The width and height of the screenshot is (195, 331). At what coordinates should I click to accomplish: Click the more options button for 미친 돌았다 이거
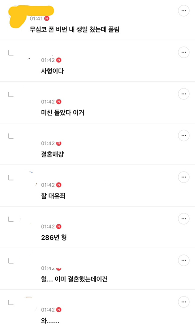coord(184,94)
